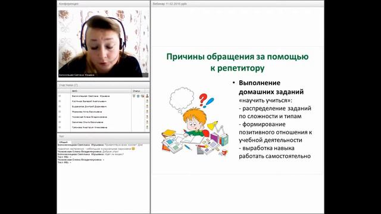Select participant Елена Владимировна in participants list
This screenshot has height=214, width=381.
(x=89, y=117)
